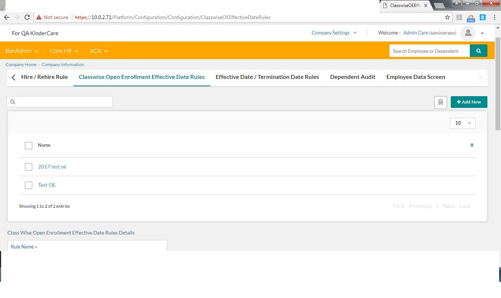This screenshot has height=298, width=501.
Task: Open the Hire / Rehire Rule tab
Action: pyautogui.click(x=44, y=77)
